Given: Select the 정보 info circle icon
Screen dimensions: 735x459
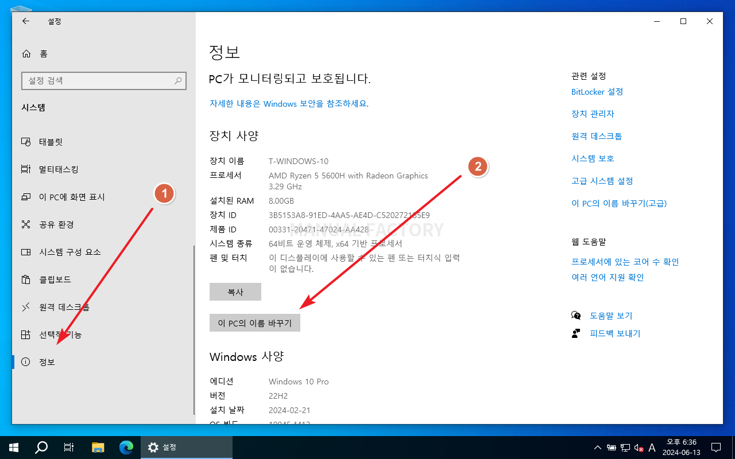Looking at the screenshot, I should point(25,362).
